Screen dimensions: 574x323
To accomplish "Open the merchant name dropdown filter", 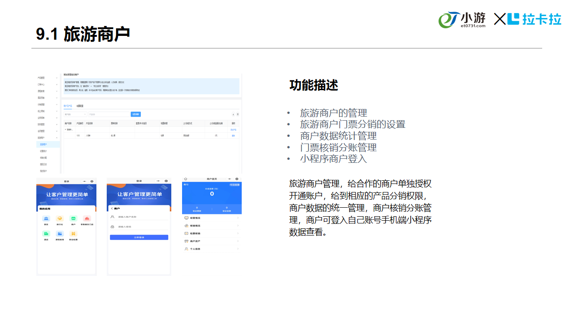I will click(75, 114).
